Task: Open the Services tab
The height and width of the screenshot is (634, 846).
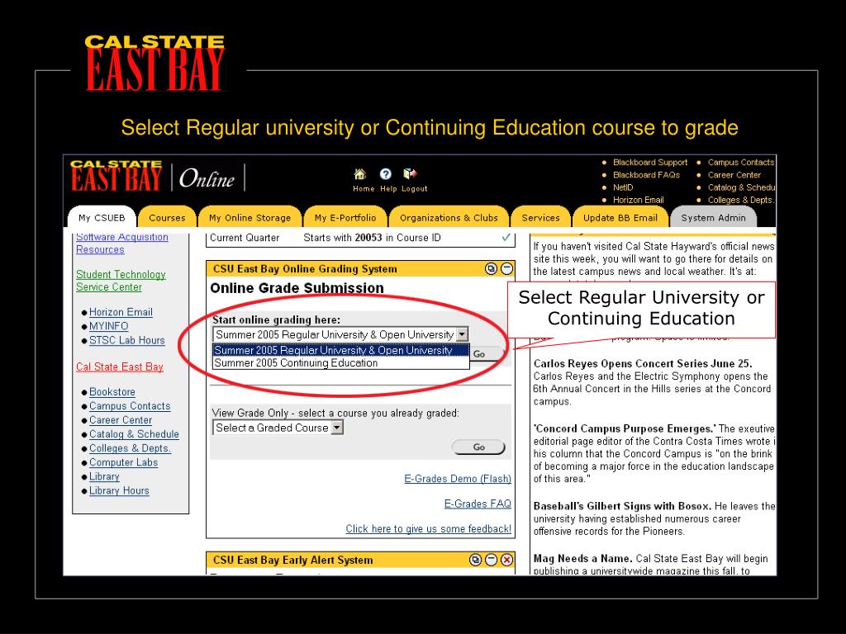Action: click(x=540, y=218)
